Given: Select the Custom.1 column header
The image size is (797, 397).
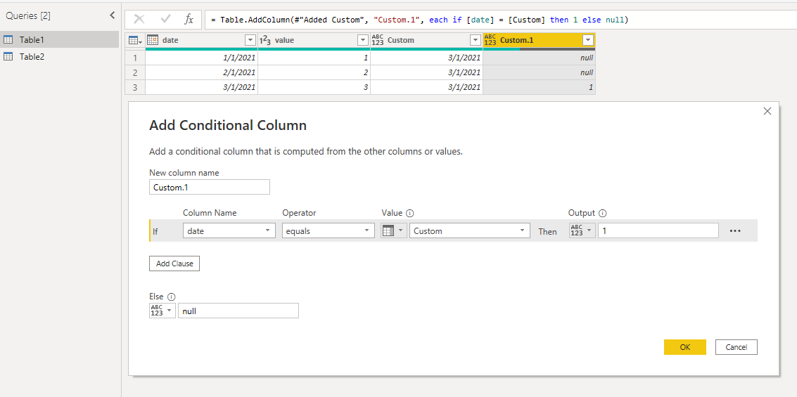Looking at the screenshot, I should tap(539, 40).
